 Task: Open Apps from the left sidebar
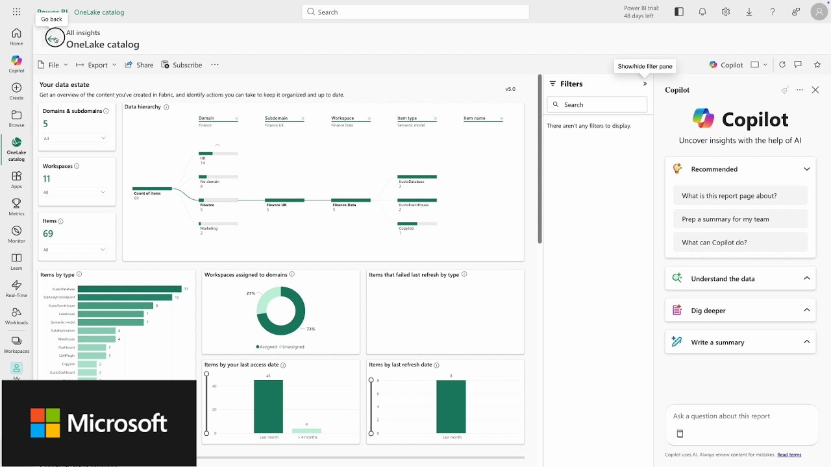[16, 180]
